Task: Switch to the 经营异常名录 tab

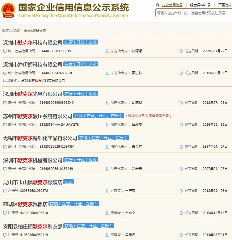Action: click(200, 5)
